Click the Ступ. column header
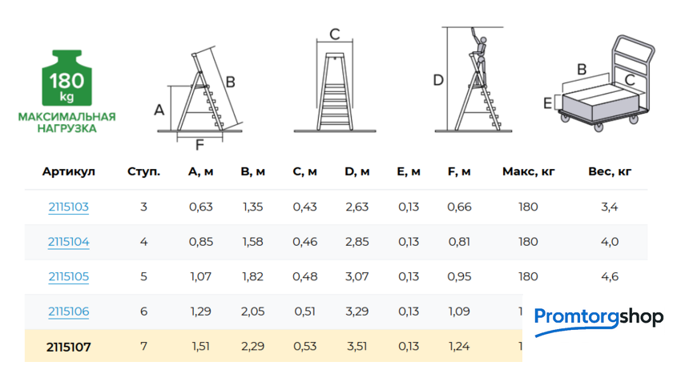This screenshot has width=673, height=378. (x=143, y=171)
